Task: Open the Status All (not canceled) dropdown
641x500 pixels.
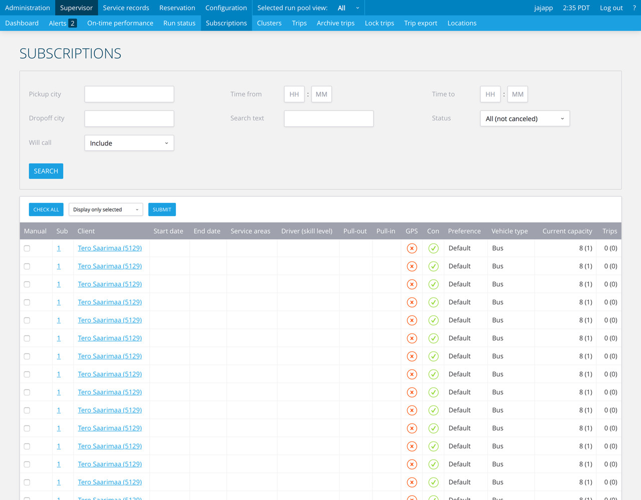Action: click(x=525, y=118)
